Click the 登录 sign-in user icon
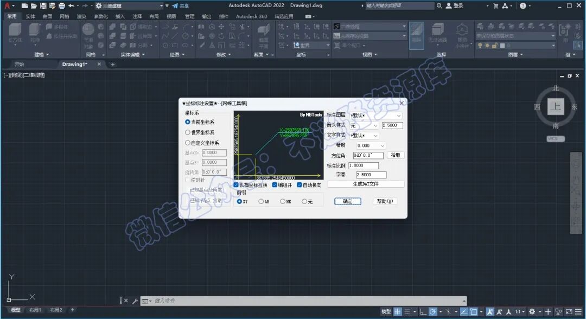This screenshot has height=319, width=586. click(x=449, y=5)
